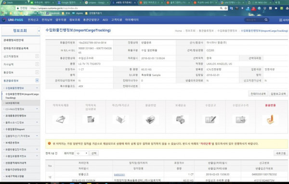
Task: Click the 적하목록 심사완료 step icon
Action: [91, 119]
